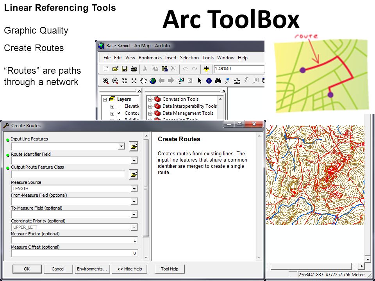Toggle the Elevation layer checkbox
375x281 pixels.
point(119,106)
